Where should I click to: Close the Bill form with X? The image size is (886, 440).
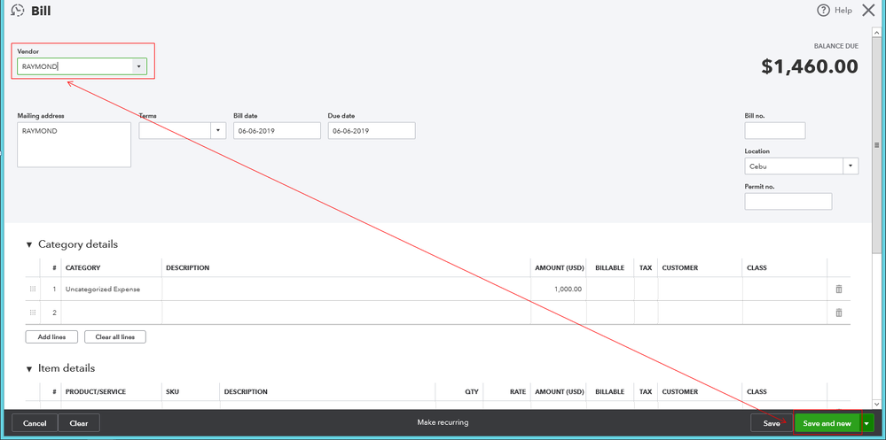tap(868, 10)
